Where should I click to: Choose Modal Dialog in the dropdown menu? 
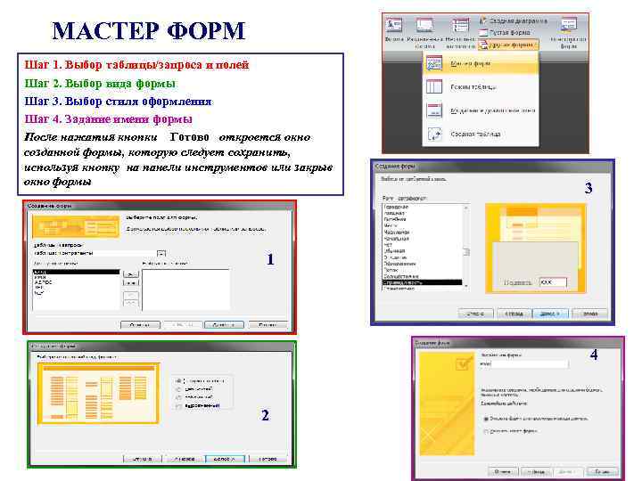point(481,110)
